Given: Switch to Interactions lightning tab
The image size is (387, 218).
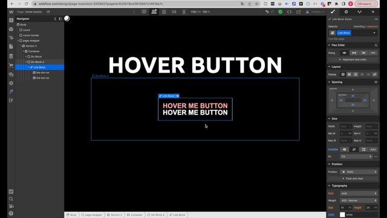Looking at the screenshot, I should 373,12.
